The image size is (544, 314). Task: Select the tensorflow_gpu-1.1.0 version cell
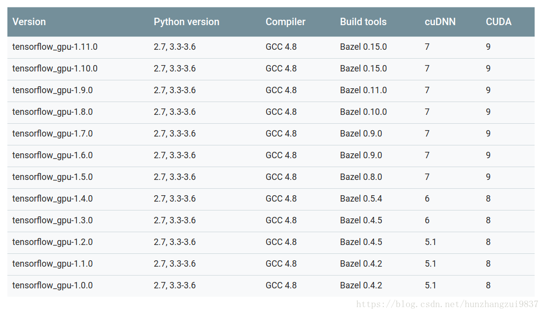(52, 264)
